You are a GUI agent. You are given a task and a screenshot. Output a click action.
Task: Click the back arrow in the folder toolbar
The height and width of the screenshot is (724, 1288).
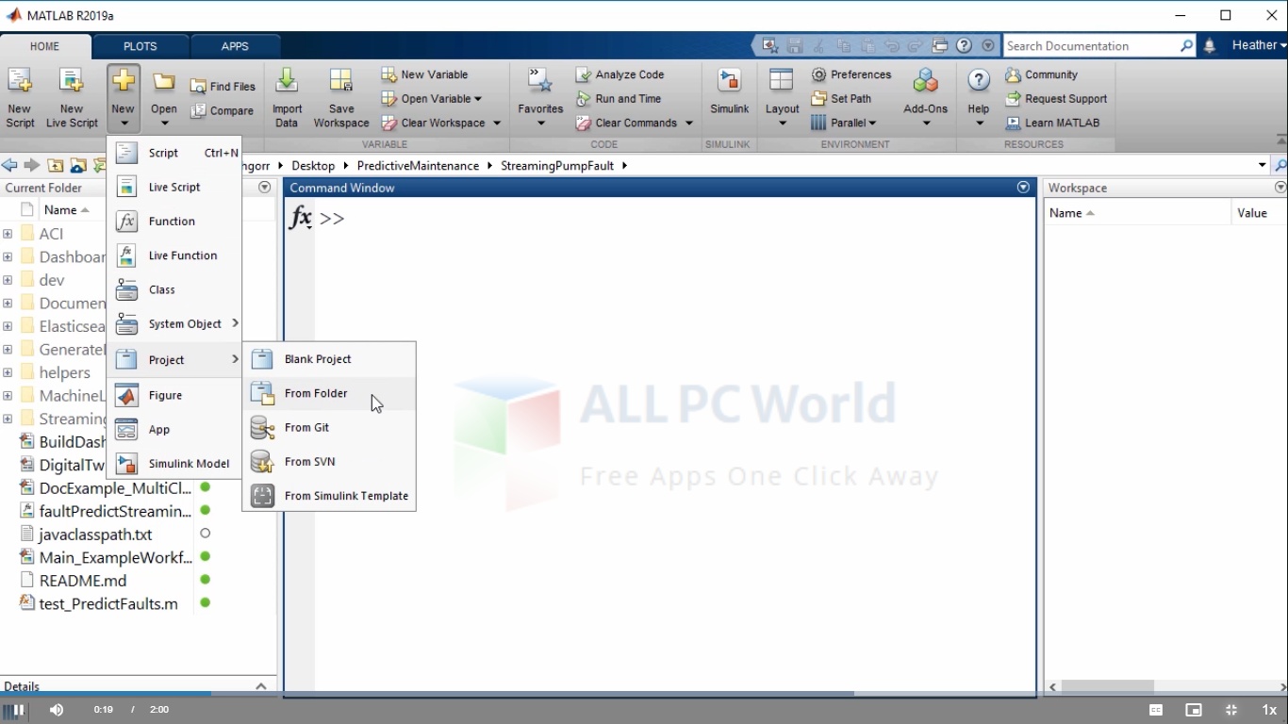(9, 166)
